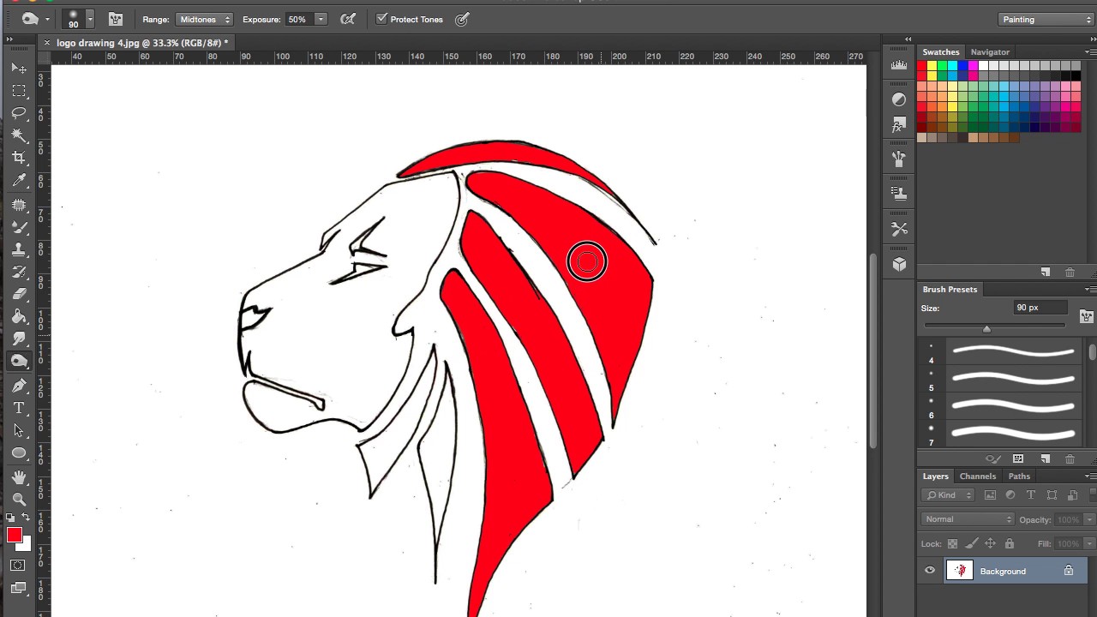Select the Move tool
The height and width of the screenshot is (617, 1097).
[19, 68]
